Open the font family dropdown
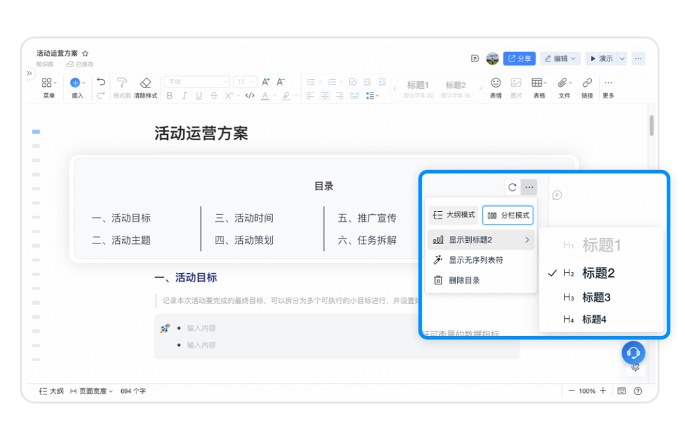 coord(197,82)
